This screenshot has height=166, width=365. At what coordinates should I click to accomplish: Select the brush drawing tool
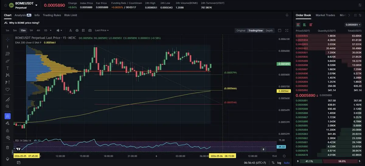click(x=8, y=61)
